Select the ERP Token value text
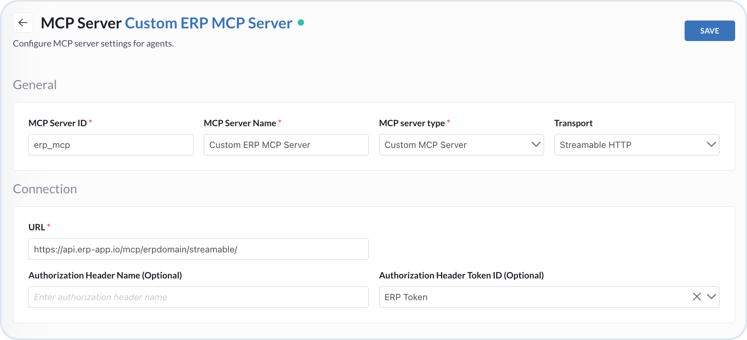Viewport: 747px width, 340px height. [406, 297]
